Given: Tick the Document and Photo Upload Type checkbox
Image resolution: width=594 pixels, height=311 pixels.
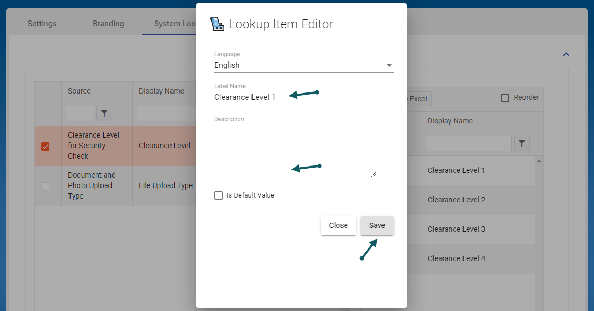Looking at the screenshot, I should click(x=45, y=186).
